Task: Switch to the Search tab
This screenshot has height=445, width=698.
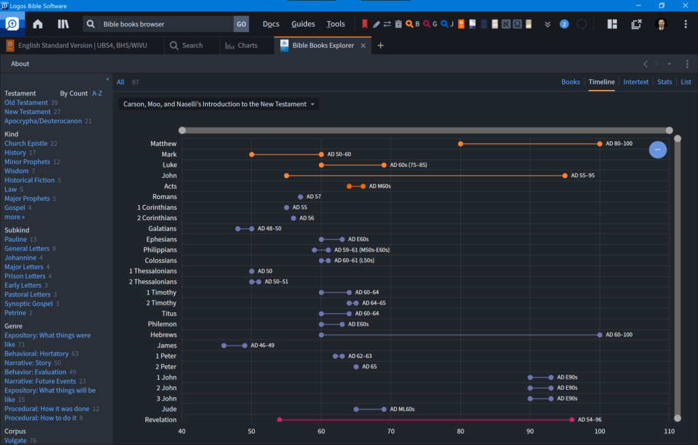Action: pos(192,46)
